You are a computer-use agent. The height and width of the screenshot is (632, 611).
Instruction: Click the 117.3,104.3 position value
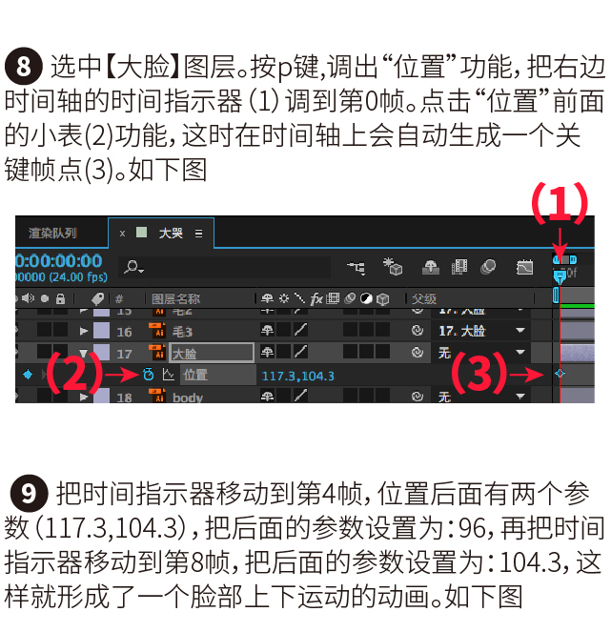pos(297,377)
